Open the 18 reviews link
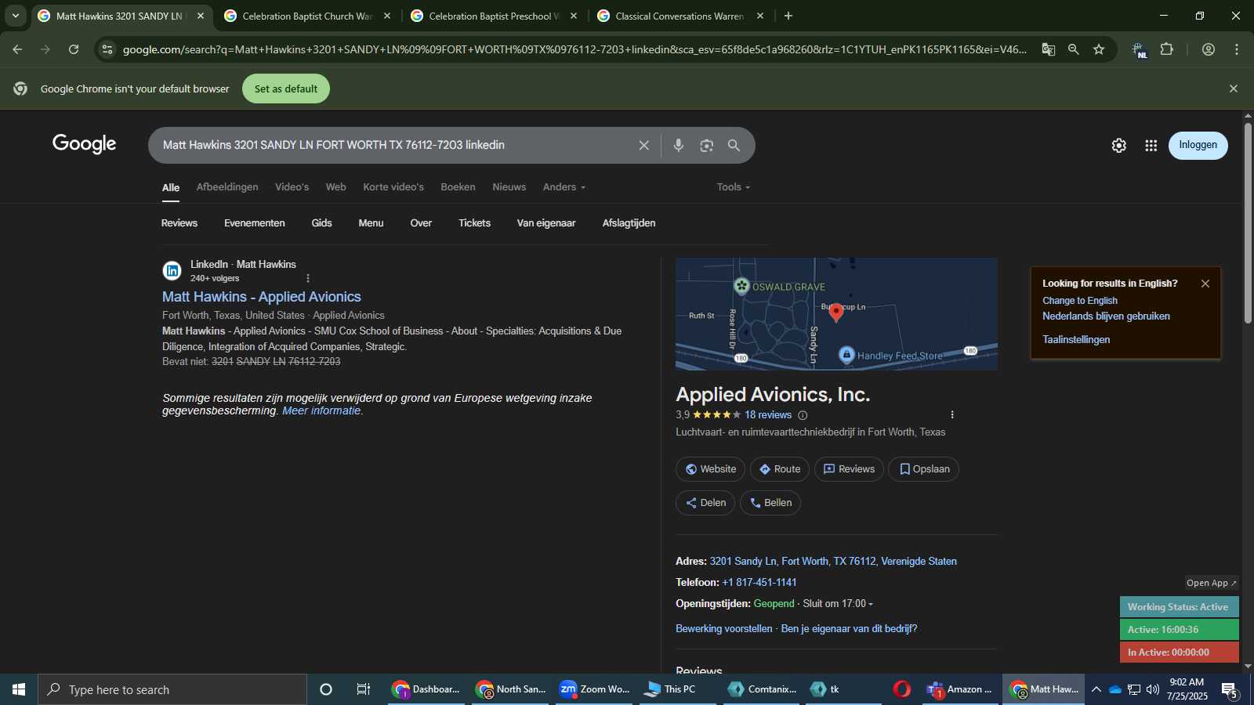 (768, 415)
